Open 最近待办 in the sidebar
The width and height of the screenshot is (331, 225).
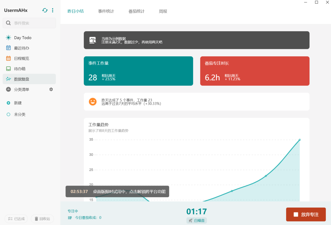pos(22,48)
